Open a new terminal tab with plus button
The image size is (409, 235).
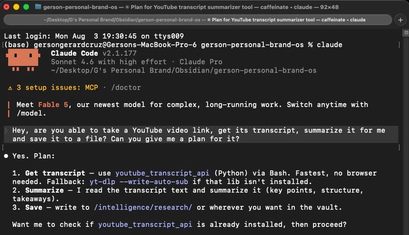(x=400, y=20)
